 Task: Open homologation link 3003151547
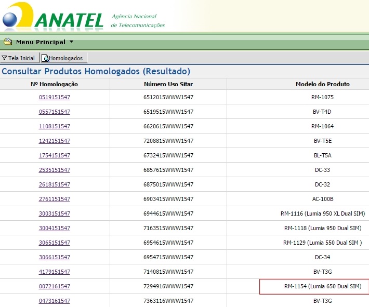coord(55,213)
